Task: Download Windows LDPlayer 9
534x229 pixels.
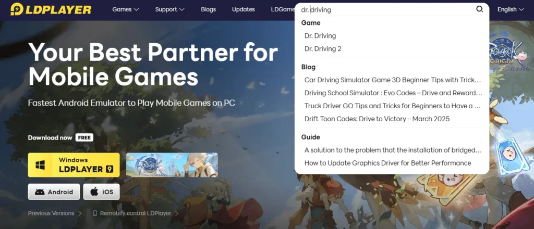Action: [74, 165]
